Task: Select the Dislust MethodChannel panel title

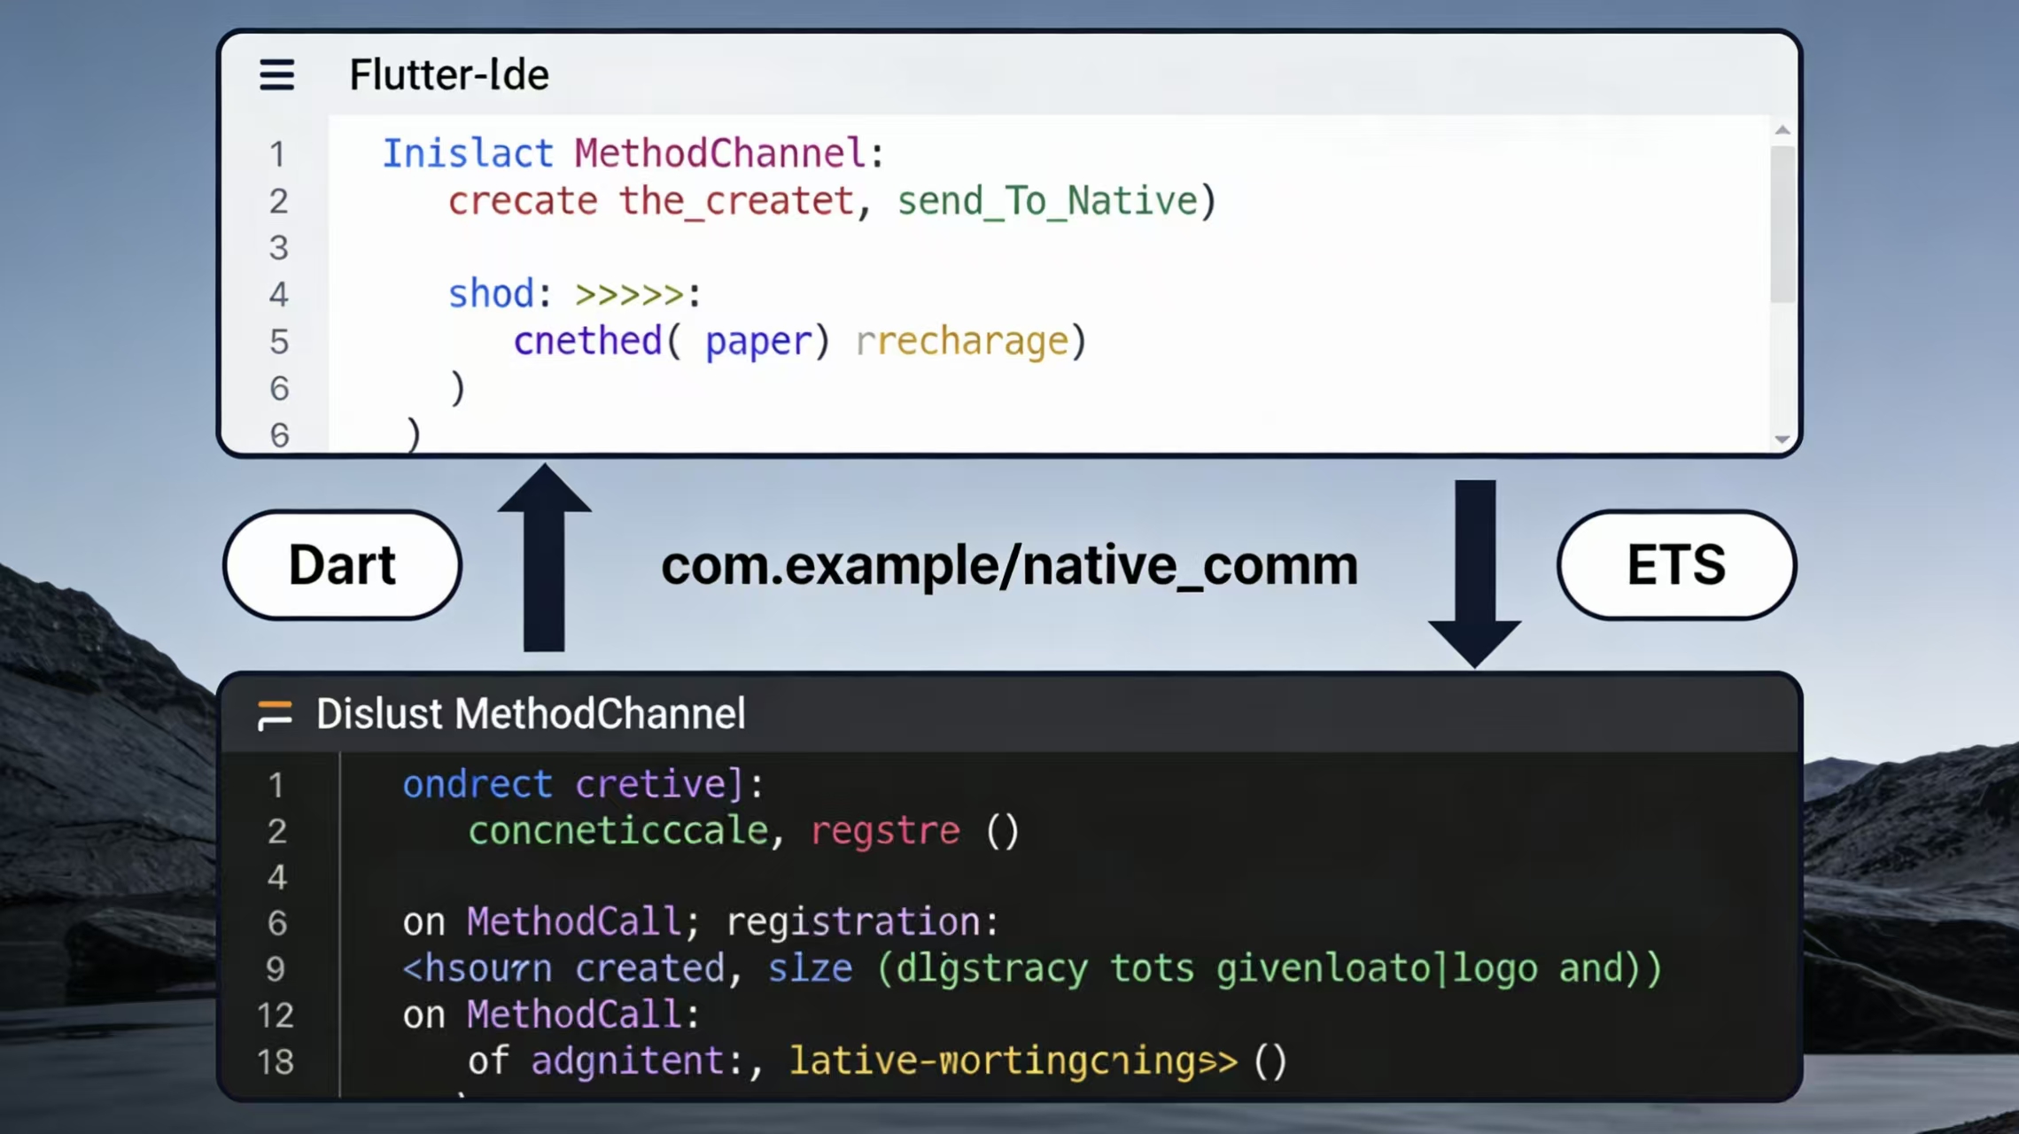Action: click(x=530, y=714)
